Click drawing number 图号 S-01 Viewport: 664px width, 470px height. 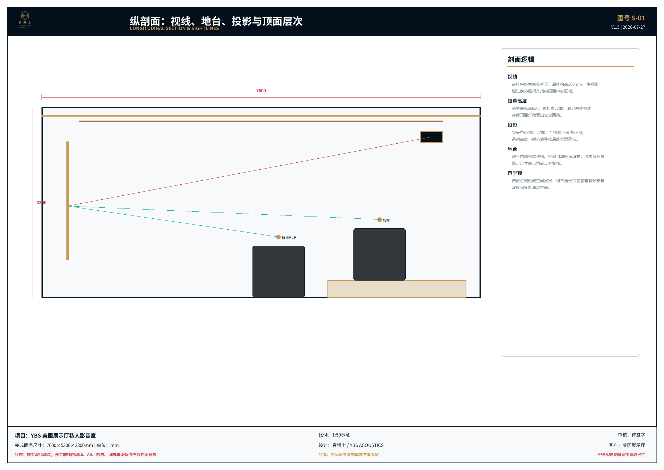(x=631, y=18)
